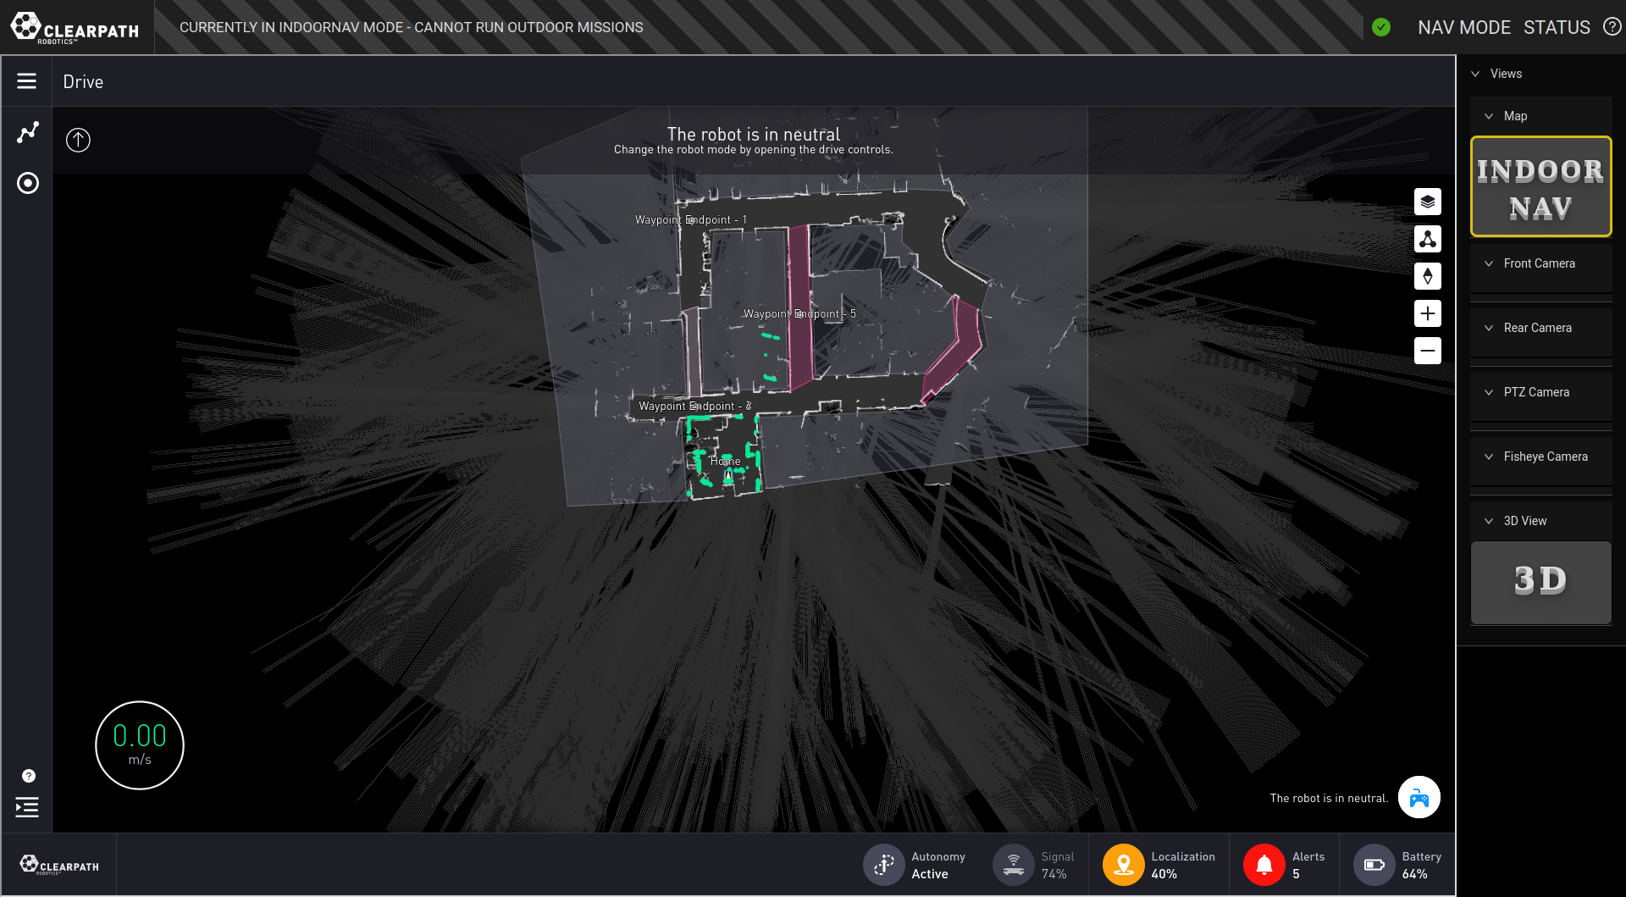Select the path mission icon in sidebar
Screen dimensions: 1626x897
point(28,132)
